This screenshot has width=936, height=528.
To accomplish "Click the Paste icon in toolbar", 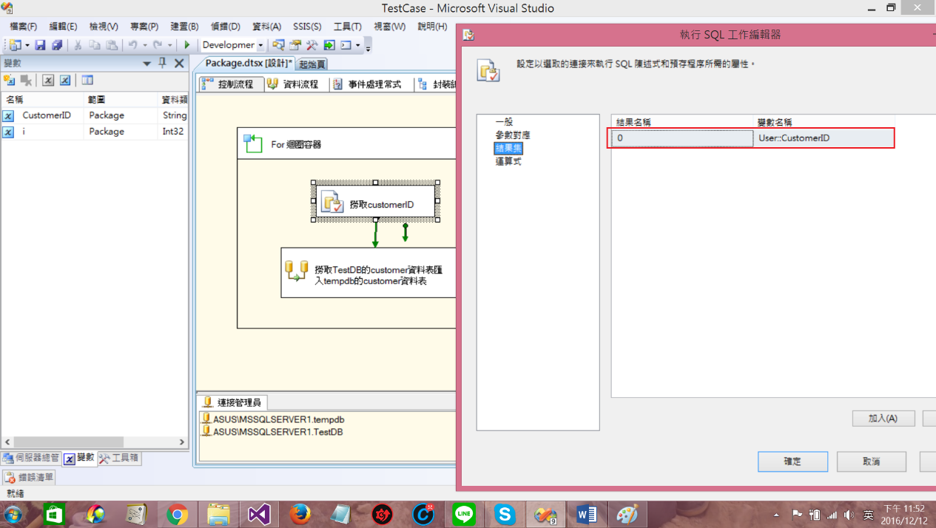I will pyautogui.click(x=111, y=45).
